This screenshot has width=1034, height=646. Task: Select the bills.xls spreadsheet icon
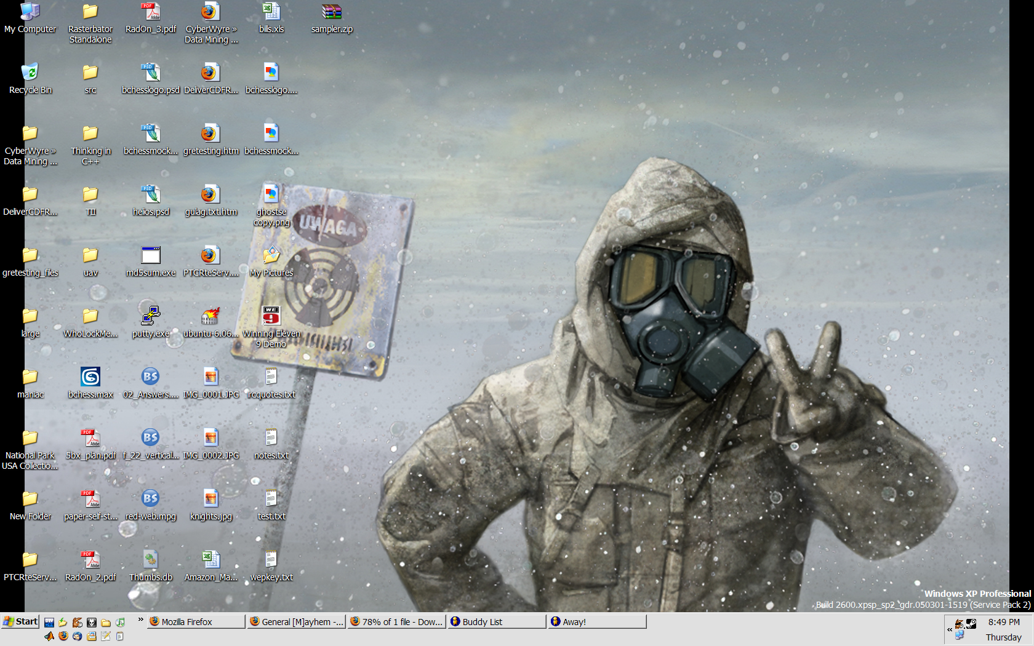point(271,18)
